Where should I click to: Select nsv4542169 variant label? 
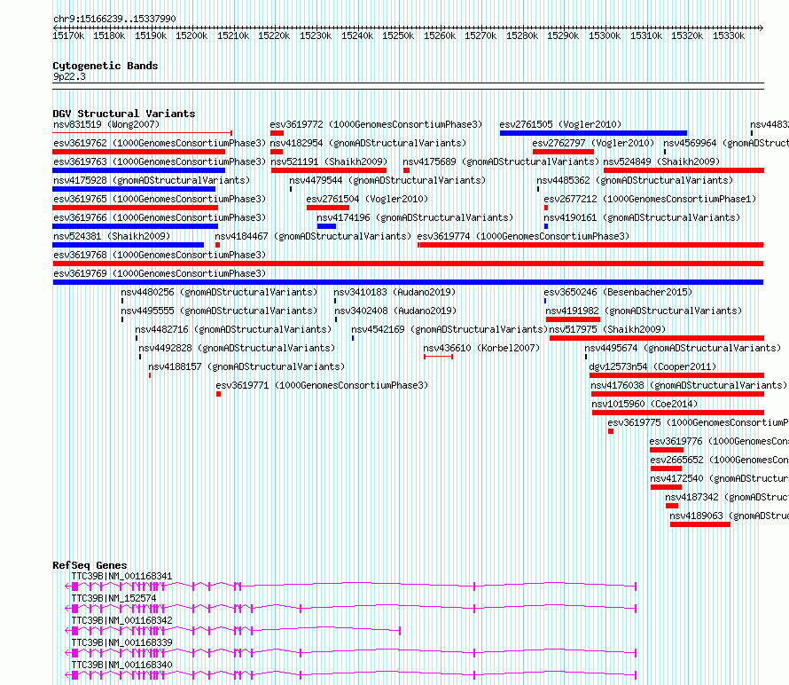coord(449,329)
